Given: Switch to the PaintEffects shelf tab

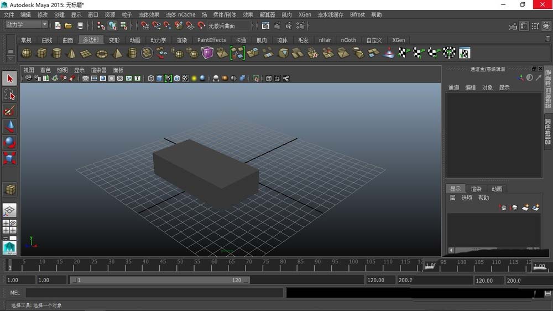Looking at the screenshot, I should (212, 40).
